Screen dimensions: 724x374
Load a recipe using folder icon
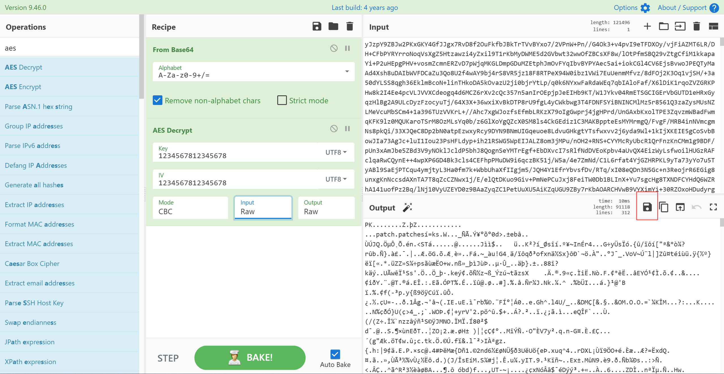(333, 26)
